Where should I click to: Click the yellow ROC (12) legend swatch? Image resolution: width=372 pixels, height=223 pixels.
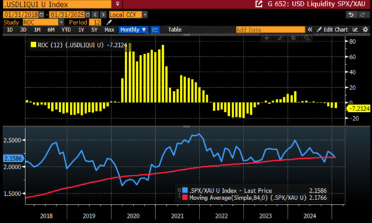(x=33, y=44)
